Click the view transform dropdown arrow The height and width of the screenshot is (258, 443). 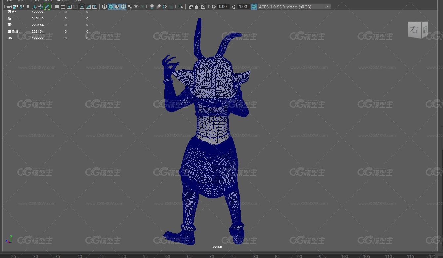pyautogui.click(x=327, y=7)
